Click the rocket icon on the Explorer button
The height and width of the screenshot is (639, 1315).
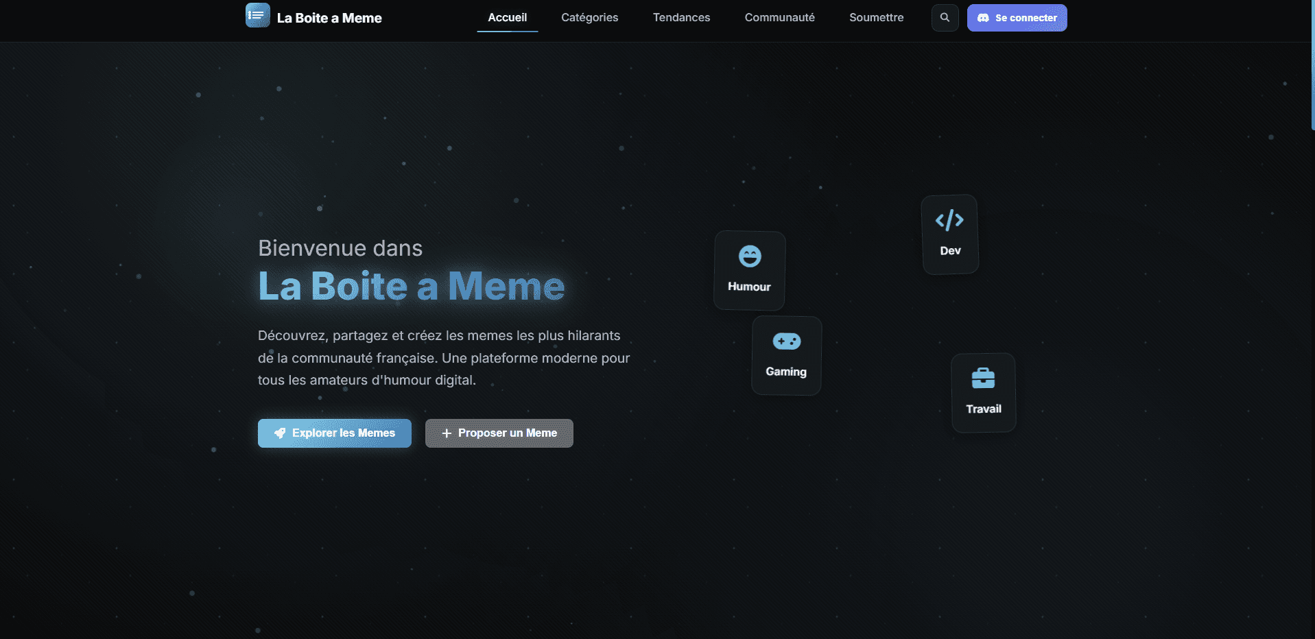(x=280, y=433)
